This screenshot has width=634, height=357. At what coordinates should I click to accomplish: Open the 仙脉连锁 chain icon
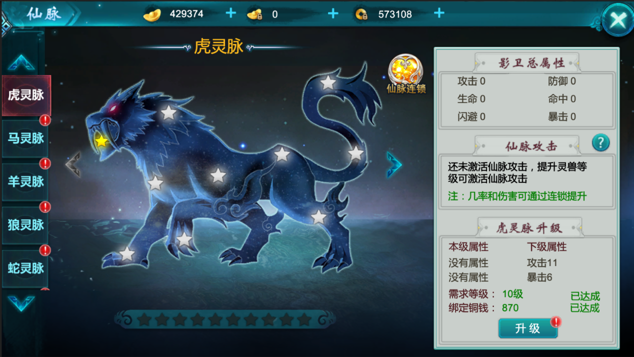[405, 73]
